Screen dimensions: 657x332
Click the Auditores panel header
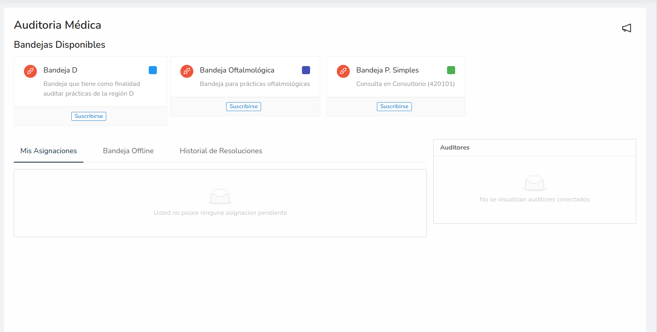(455, 148)
